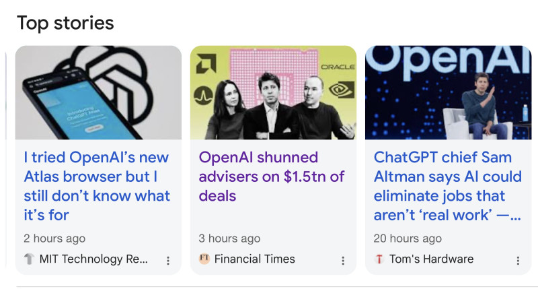Screen dimensions: 538x289
Task: Open "ChatGPT chief Sam Altman says" headline
Action: coord(447,186)
